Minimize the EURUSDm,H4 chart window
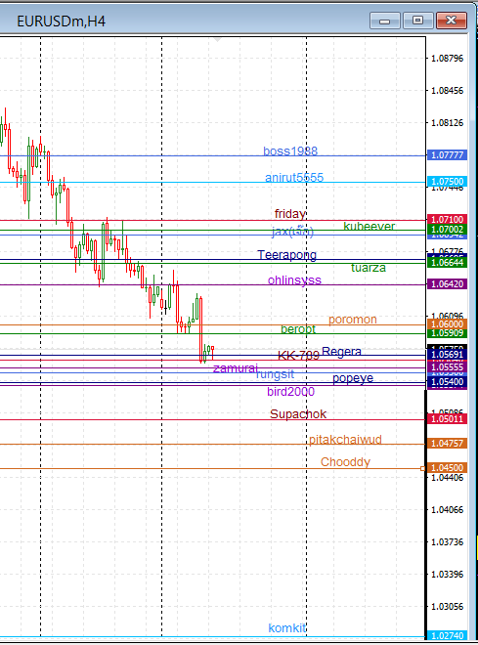This screenshot has width=478, height=645. (x=384, y=21)
